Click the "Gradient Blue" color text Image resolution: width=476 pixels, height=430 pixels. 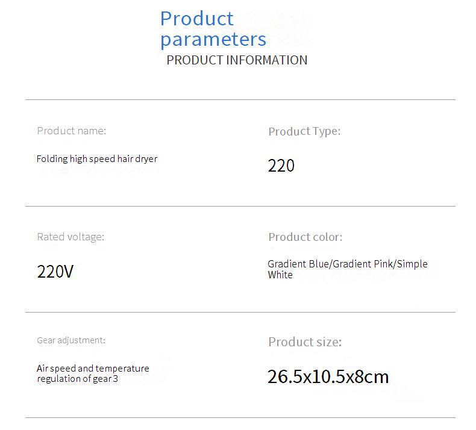[x=298, y=264]
